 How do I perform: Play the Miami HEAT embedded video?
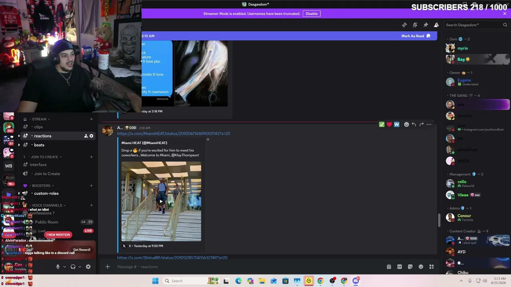(x=161, y=201)
